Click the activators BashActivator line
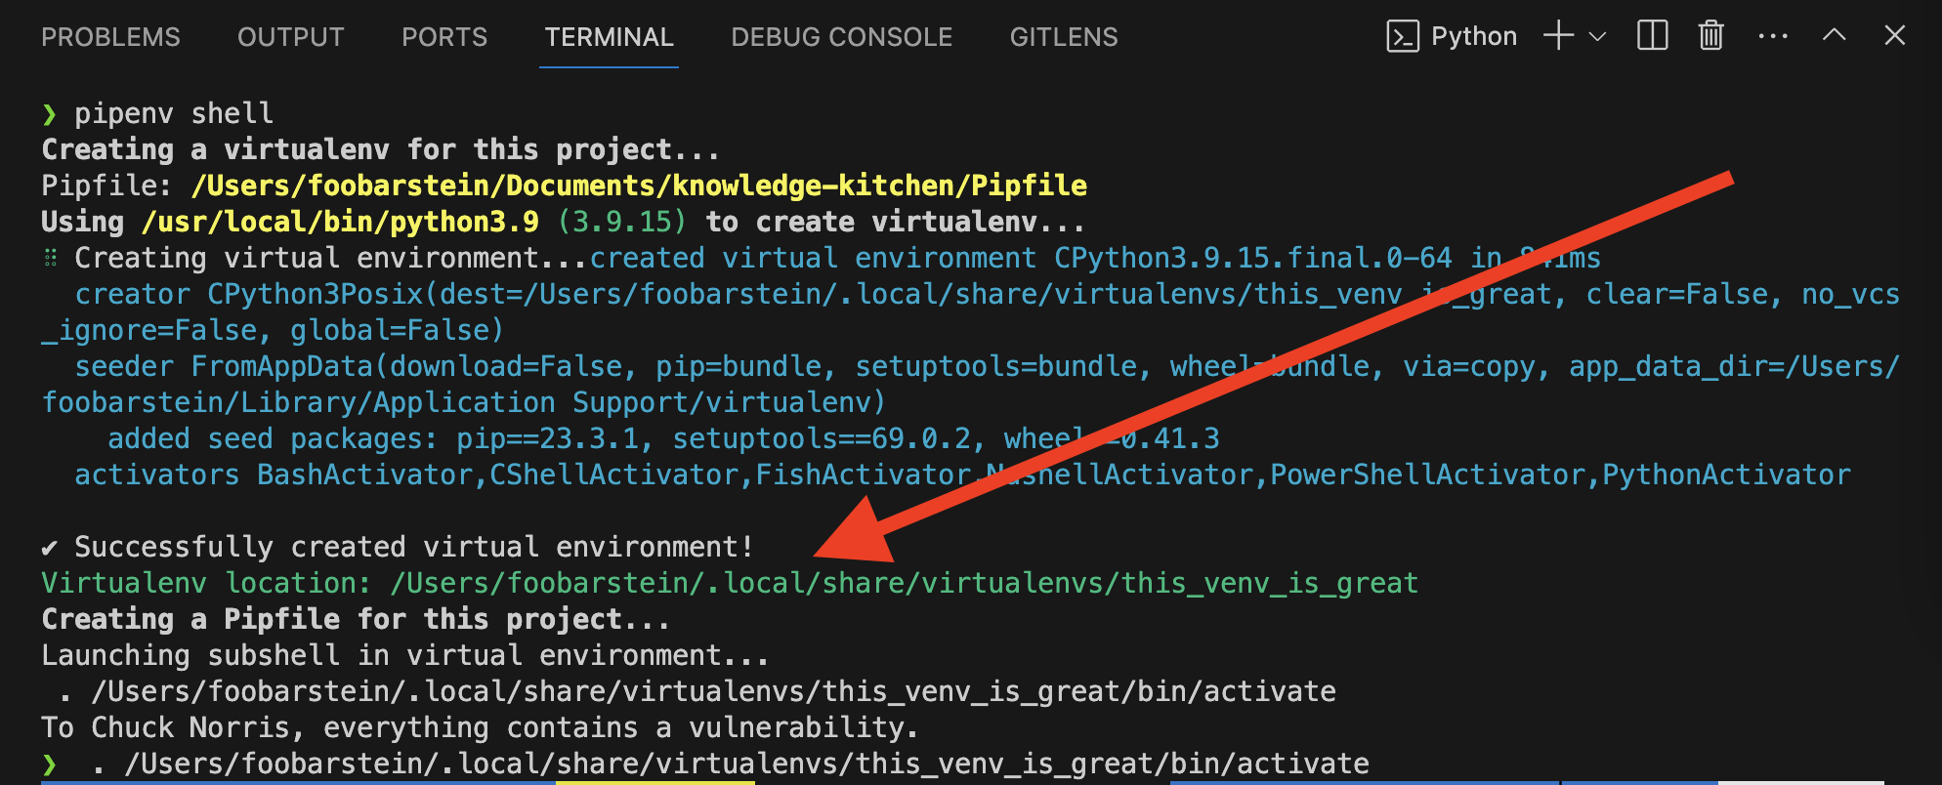This screenshot has width=1942, height=785. (962, 475)
